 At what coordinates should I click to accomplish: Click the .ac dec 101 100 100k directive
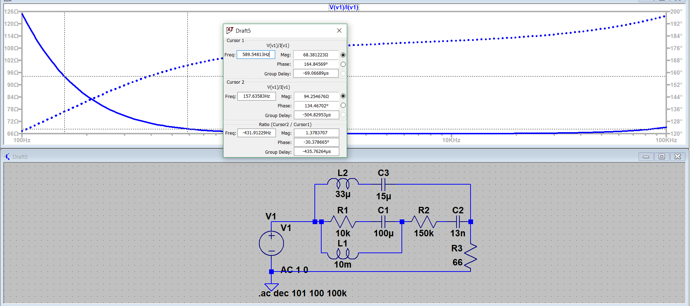tap(303, 293)
